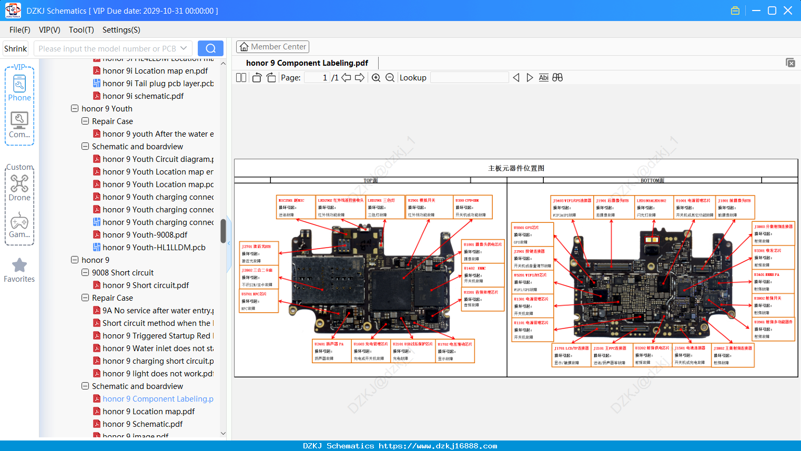Collapse the 9008 Short circuit folder
Screen dimensions: 801x451
point(85,272)
